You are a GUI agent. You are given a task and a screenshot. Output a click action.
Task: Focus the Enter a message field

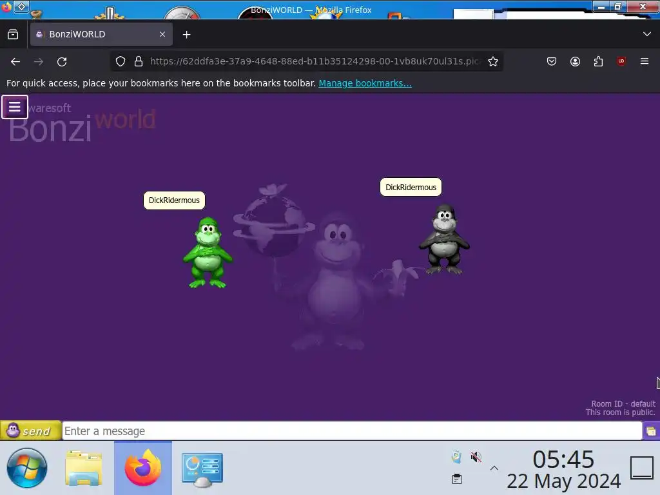(352, 431)
